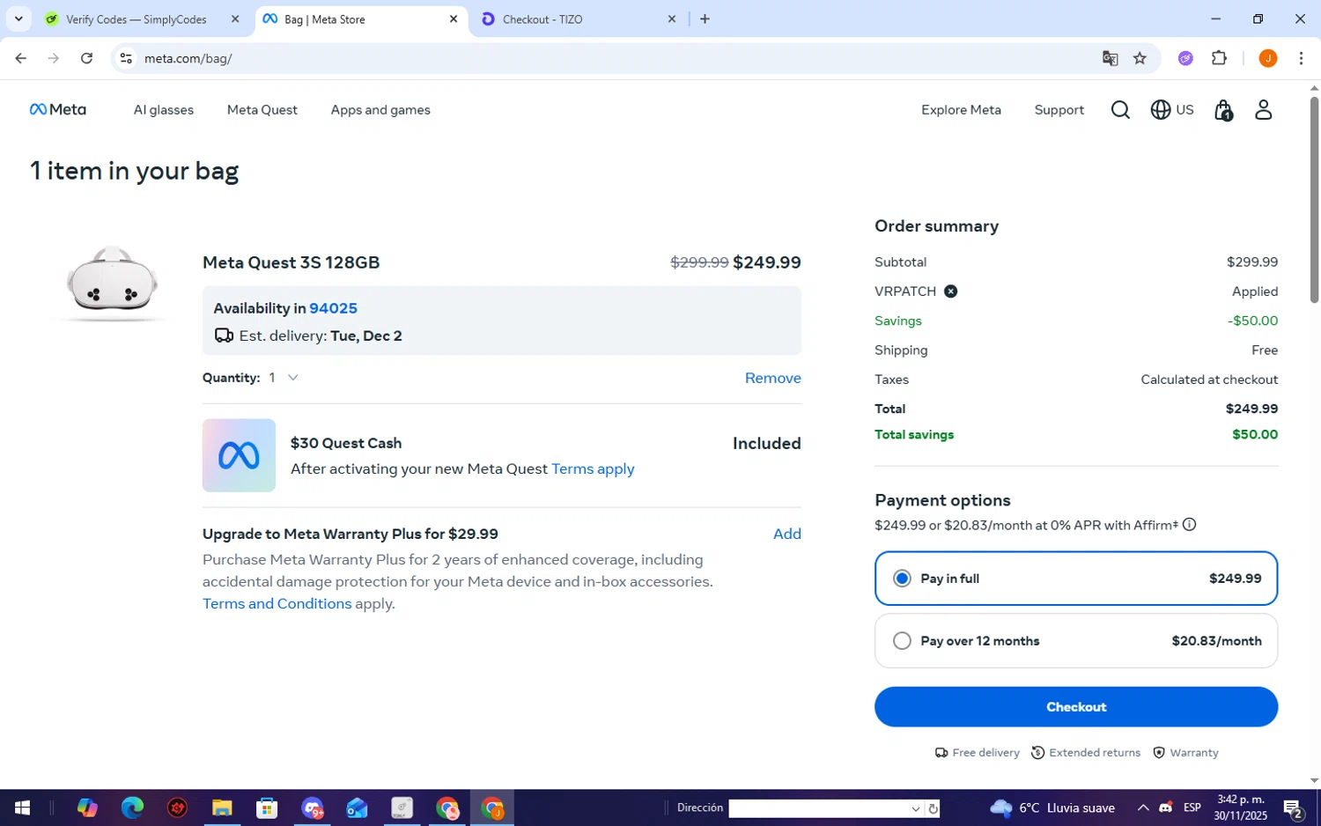Open Microsoft Store from taskbar
This screenshot has width=1321, height=826.
(x=267, y=808)
